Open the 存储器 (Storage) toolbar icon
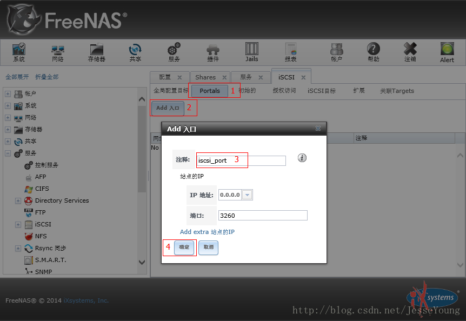Viewport: 466px width, 321px height. pyautogui.click(x=97, y=52)
